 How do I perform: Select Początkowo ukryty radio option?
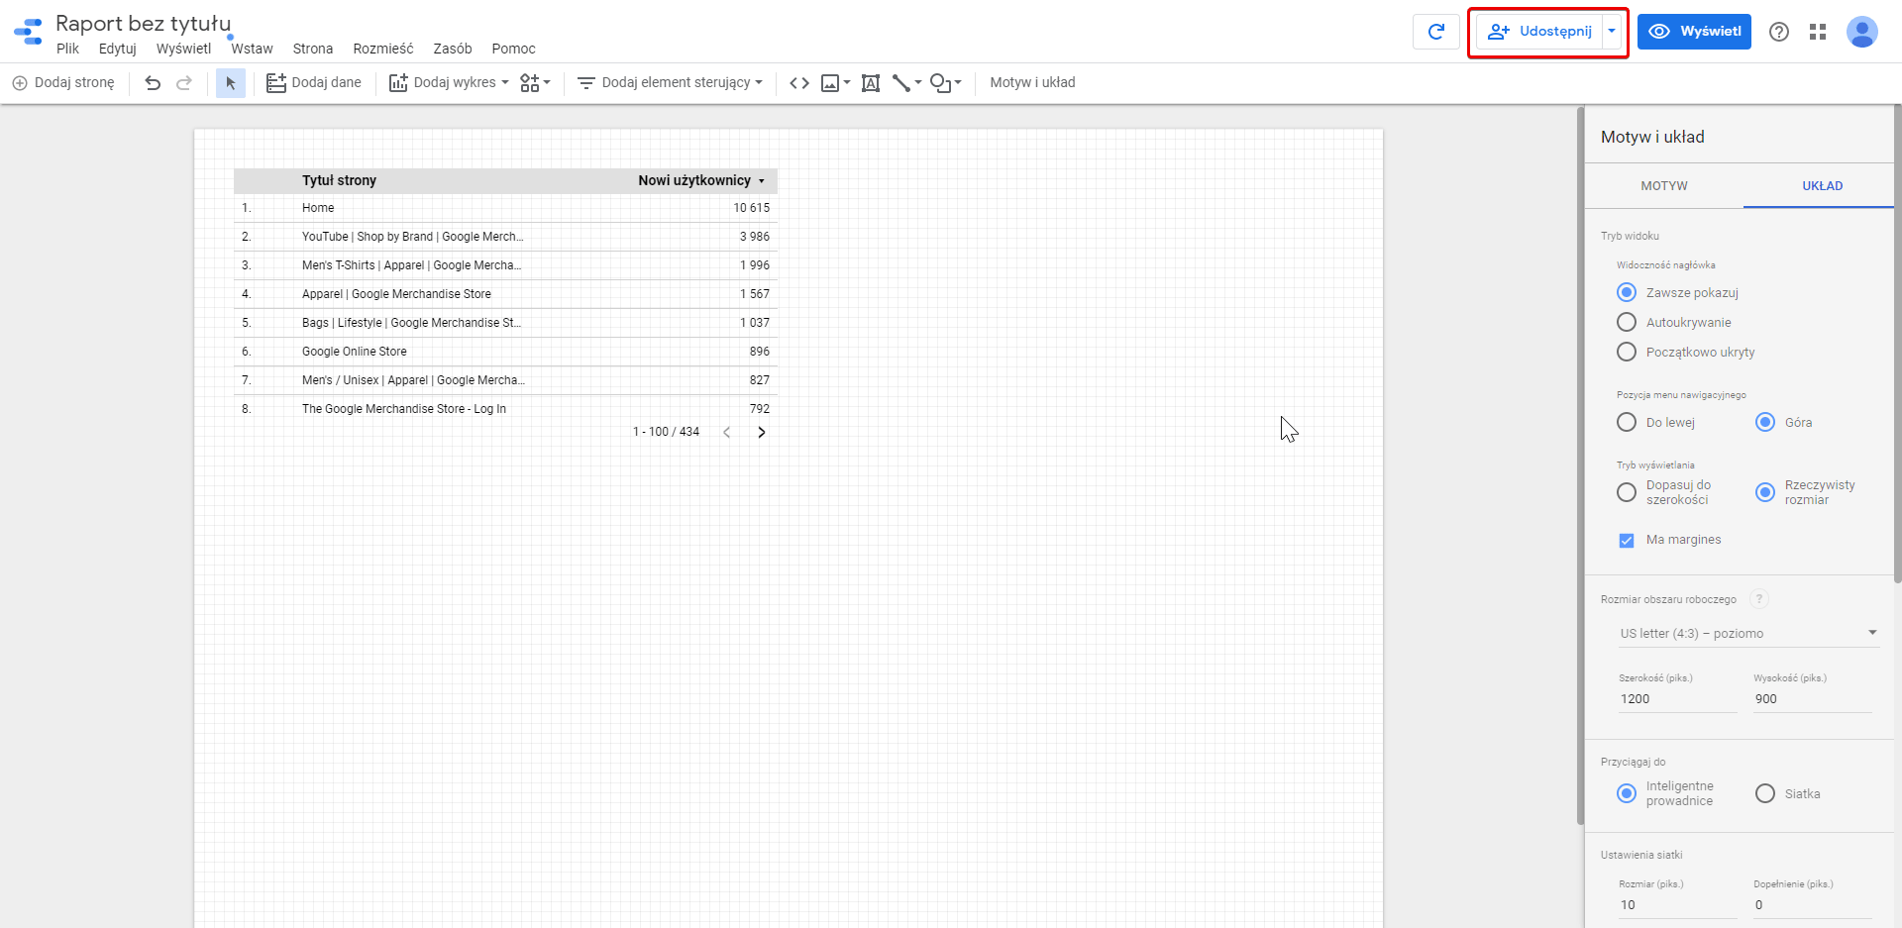pyautogui.click(x=1627, y=353)
